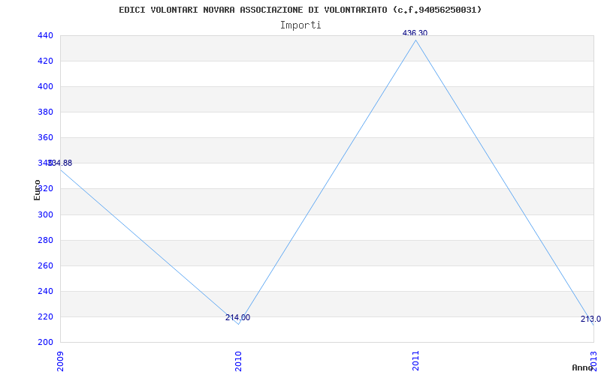Select the 2013 x-axis label
Image resolution: width=601 pixels, height=375 pixels.
pos(594,361)
